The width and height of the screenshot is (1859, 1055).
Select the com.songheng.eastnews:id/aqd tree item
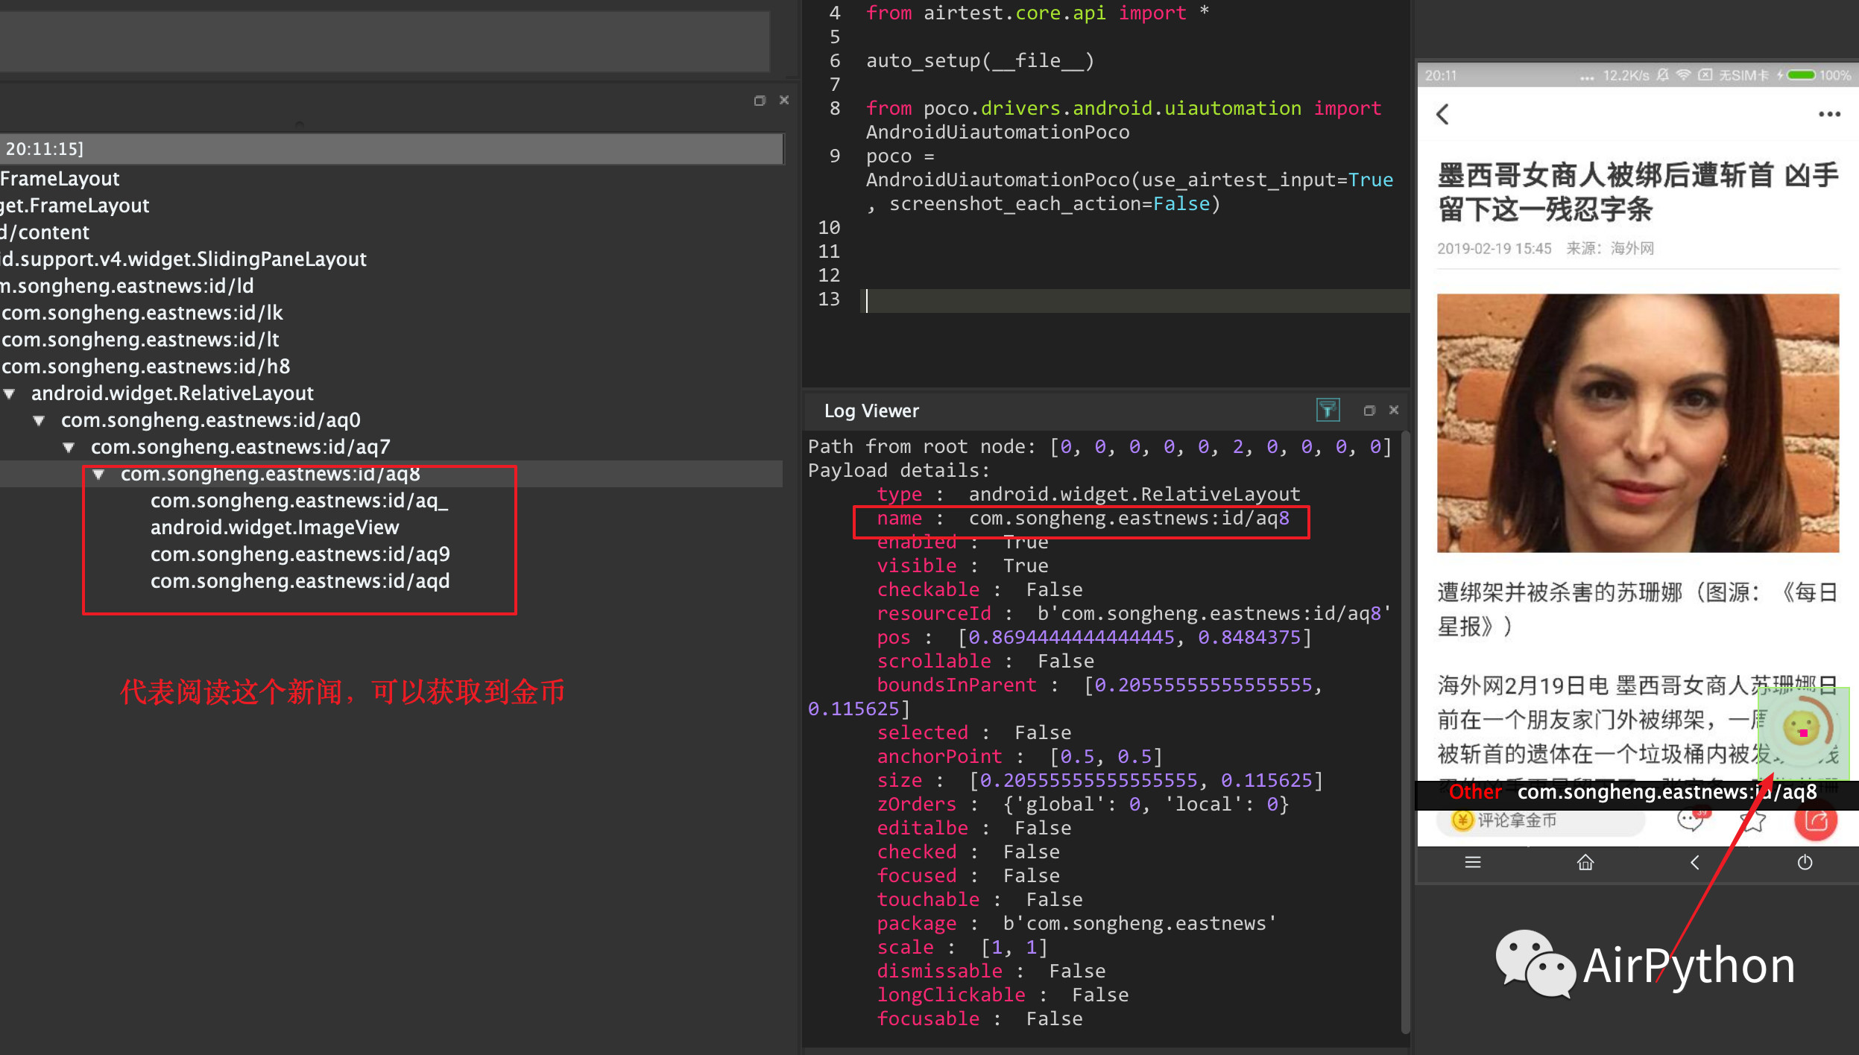300,581
